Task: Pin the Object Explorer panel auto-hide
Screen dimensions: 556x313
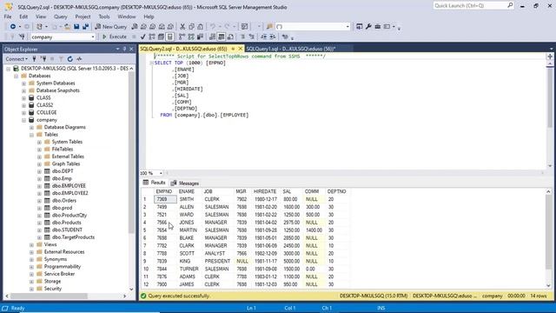Action: (124, 49)
